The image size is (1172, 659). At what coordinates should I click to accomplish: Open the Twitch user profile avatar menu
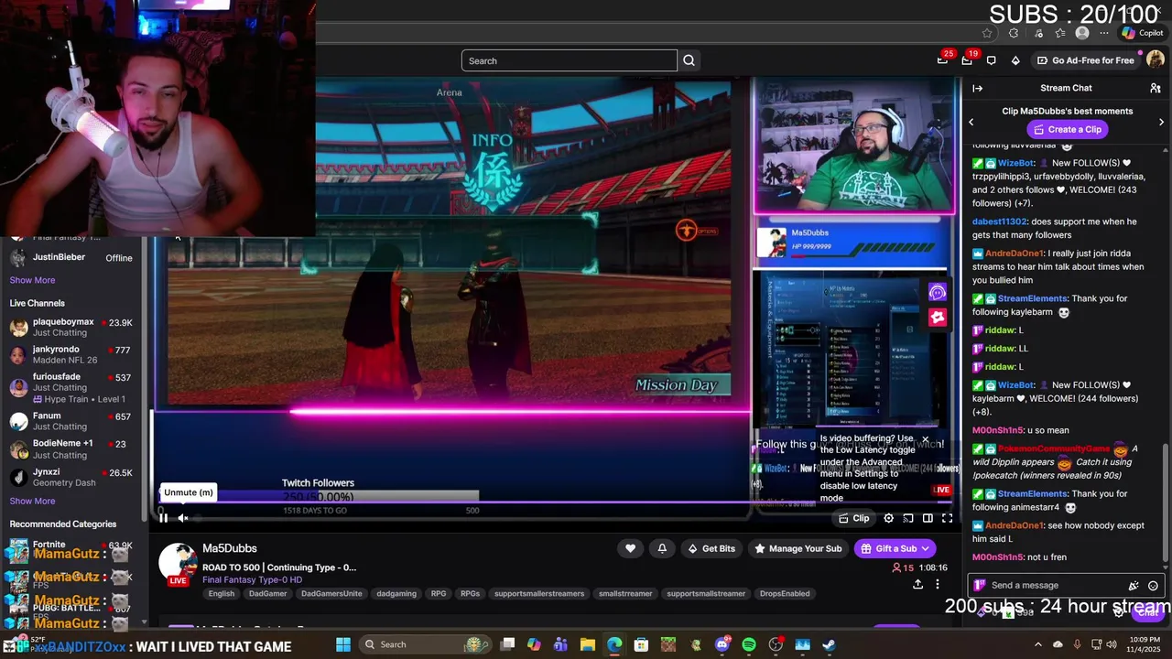pos(1155,60)
